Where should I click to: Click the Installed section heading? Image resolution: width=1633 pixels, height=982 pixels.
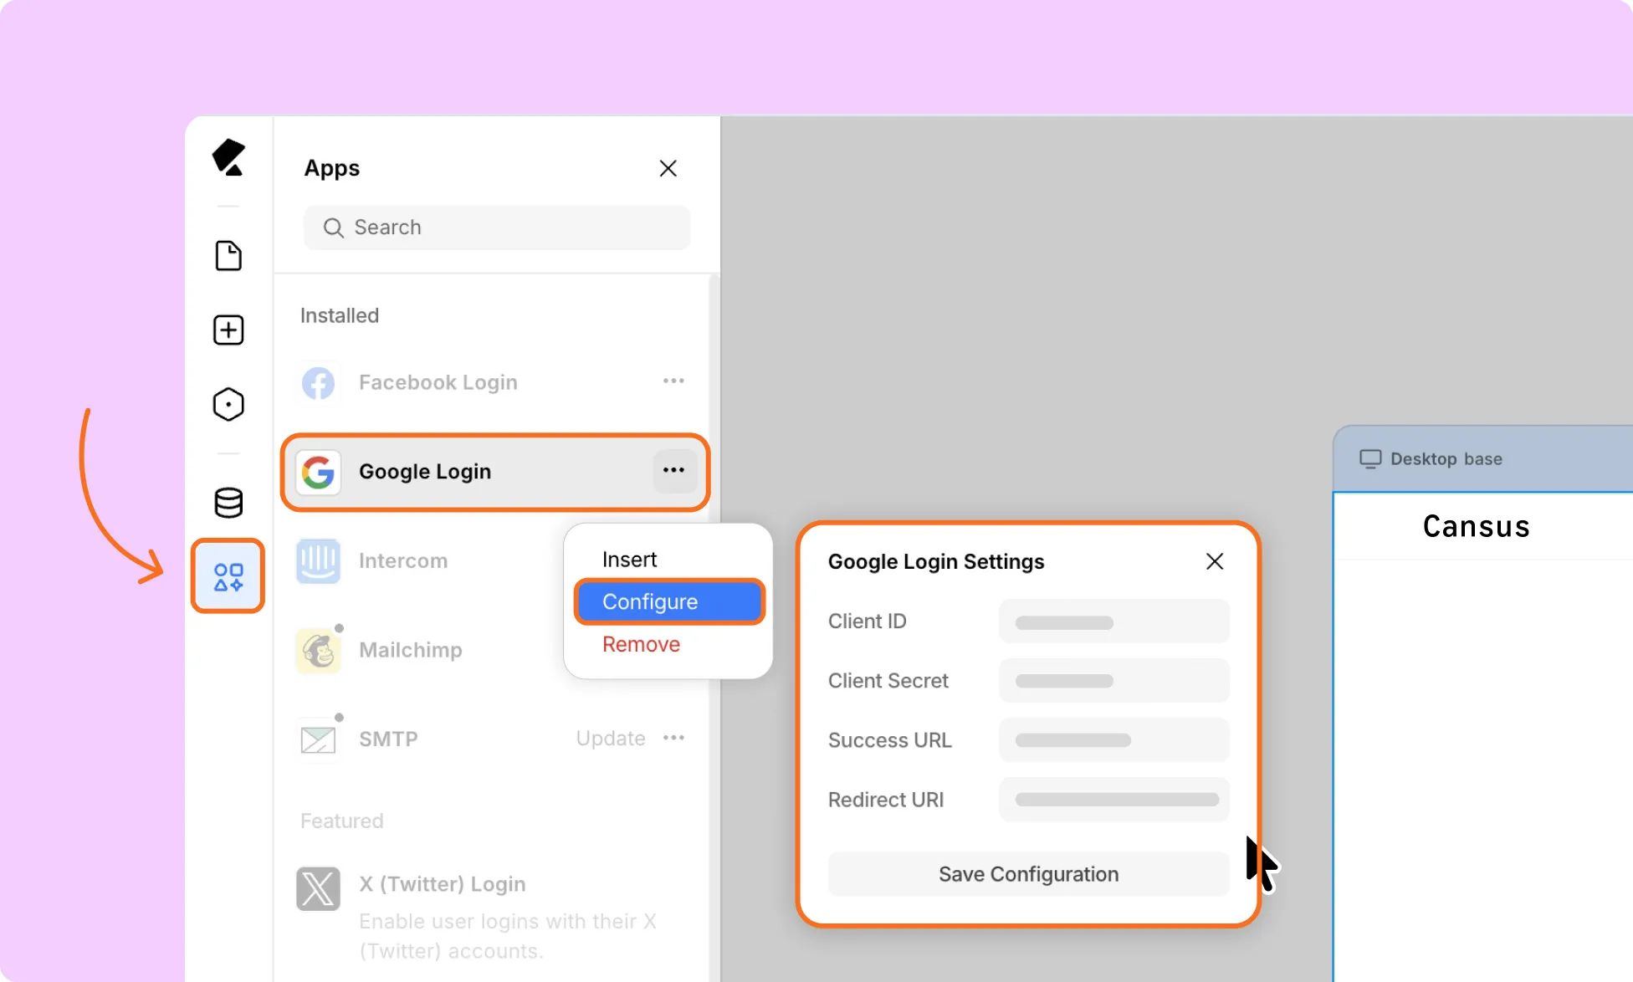click(x=340, y=315)
